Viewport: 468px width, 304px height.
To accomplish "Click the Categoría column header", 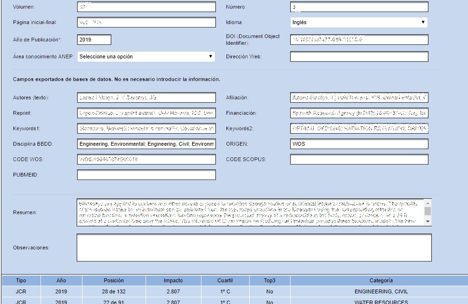I will [x=380, y=280].
